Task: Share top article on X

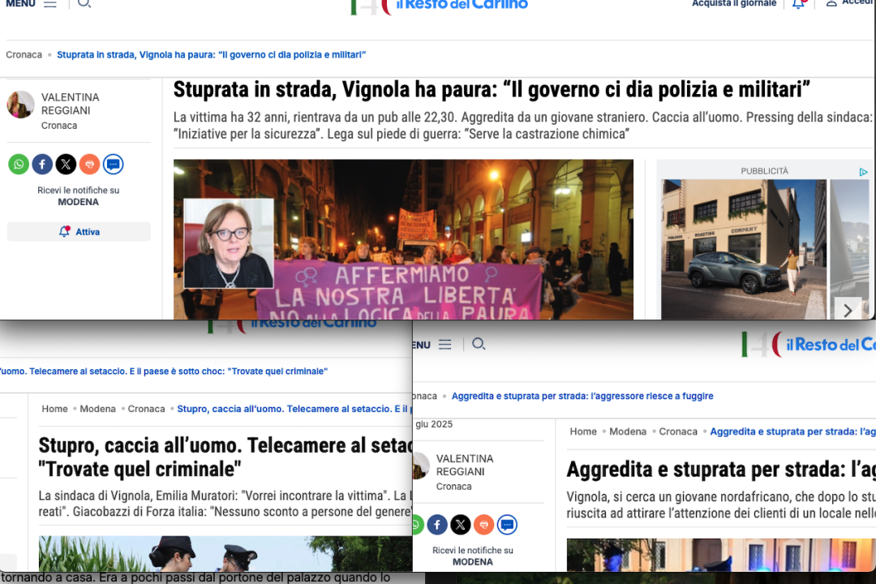Action: pos(66,165)
